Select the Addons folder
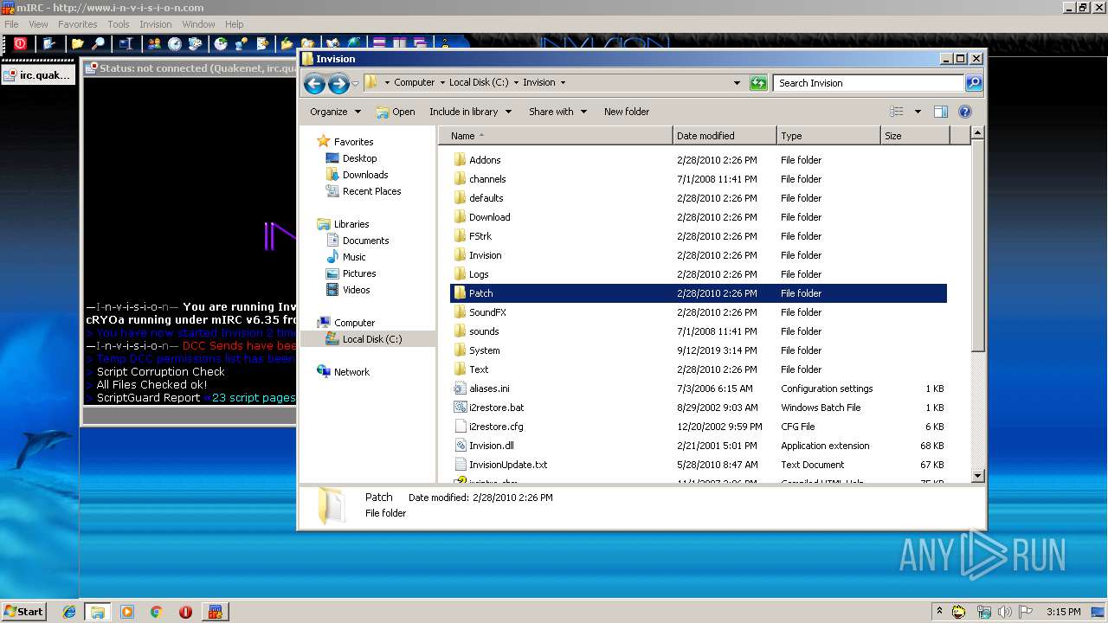The image size is (1108, 623). (x=699, y=160)
